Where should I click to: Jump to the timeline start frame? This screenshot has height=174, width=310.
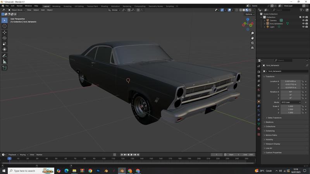click(x=122, y=155)
